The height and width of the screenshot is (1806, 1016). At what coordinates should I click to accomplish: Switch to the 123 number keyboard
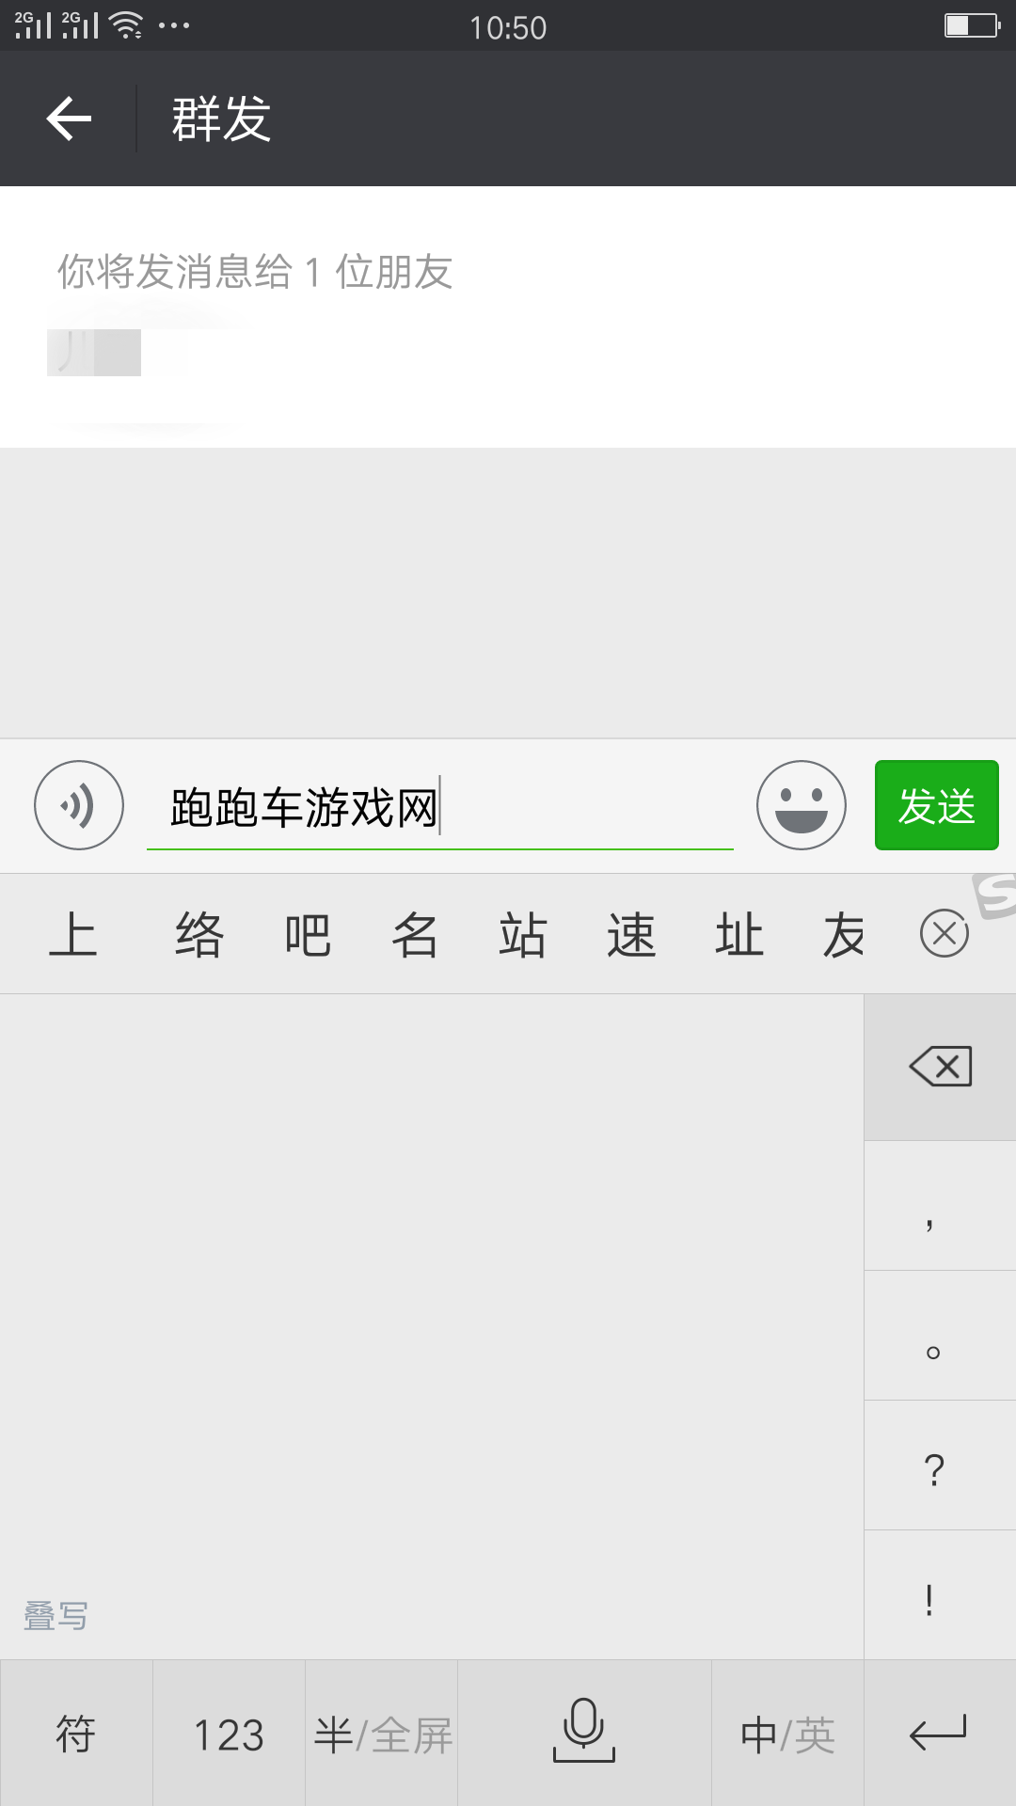pos(229,1733)
